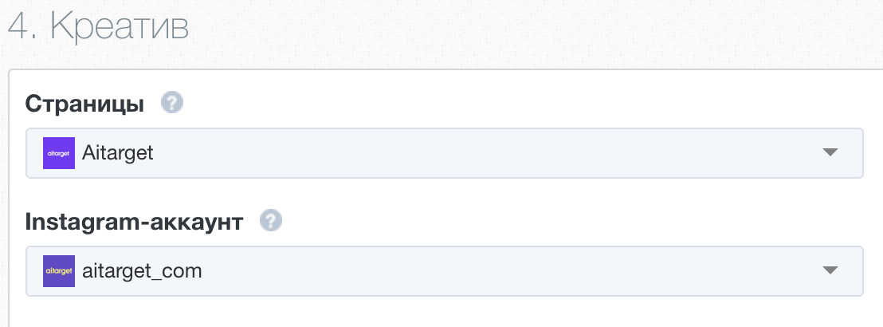
Task: Click the help icon beside Instagram-аккаунт
Action: (x=270, y=221)
